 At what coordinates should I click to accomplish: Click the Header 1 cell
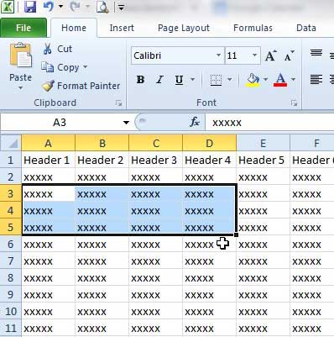click(48, 160)
